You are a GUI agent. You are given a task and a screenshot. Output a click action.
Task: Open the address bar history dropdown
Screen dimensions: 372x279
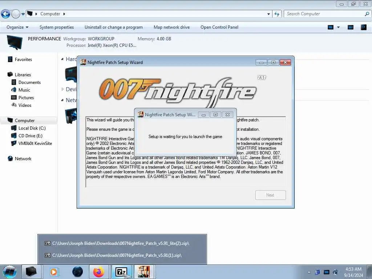[268, 14]
